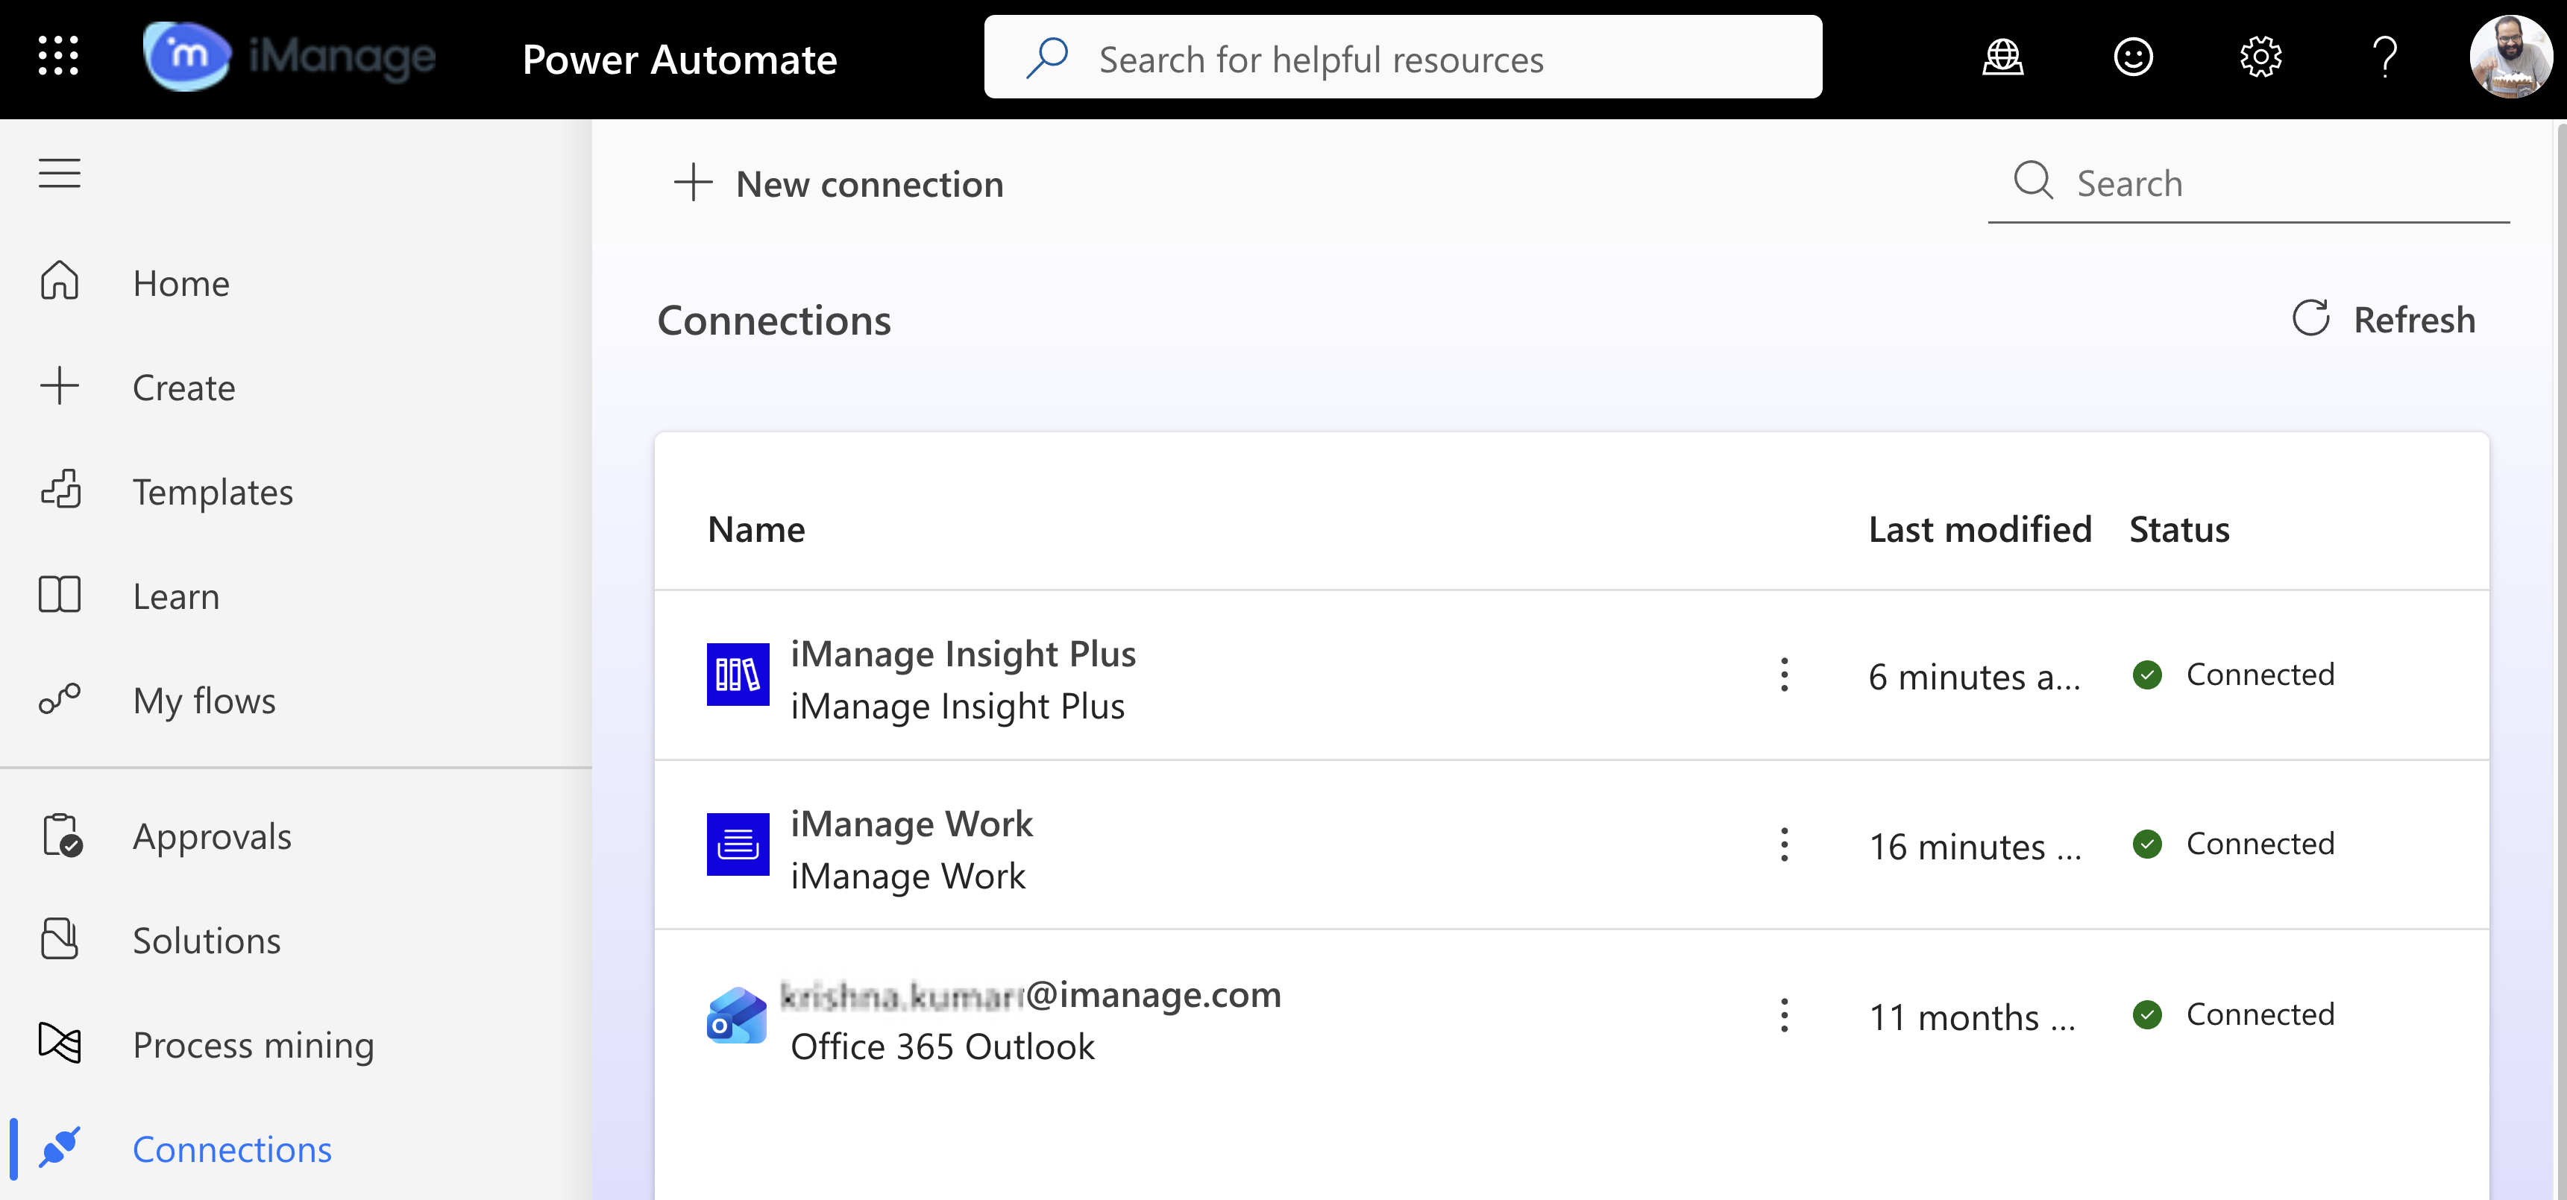Click the Process mining icon

click(60, 1043)
